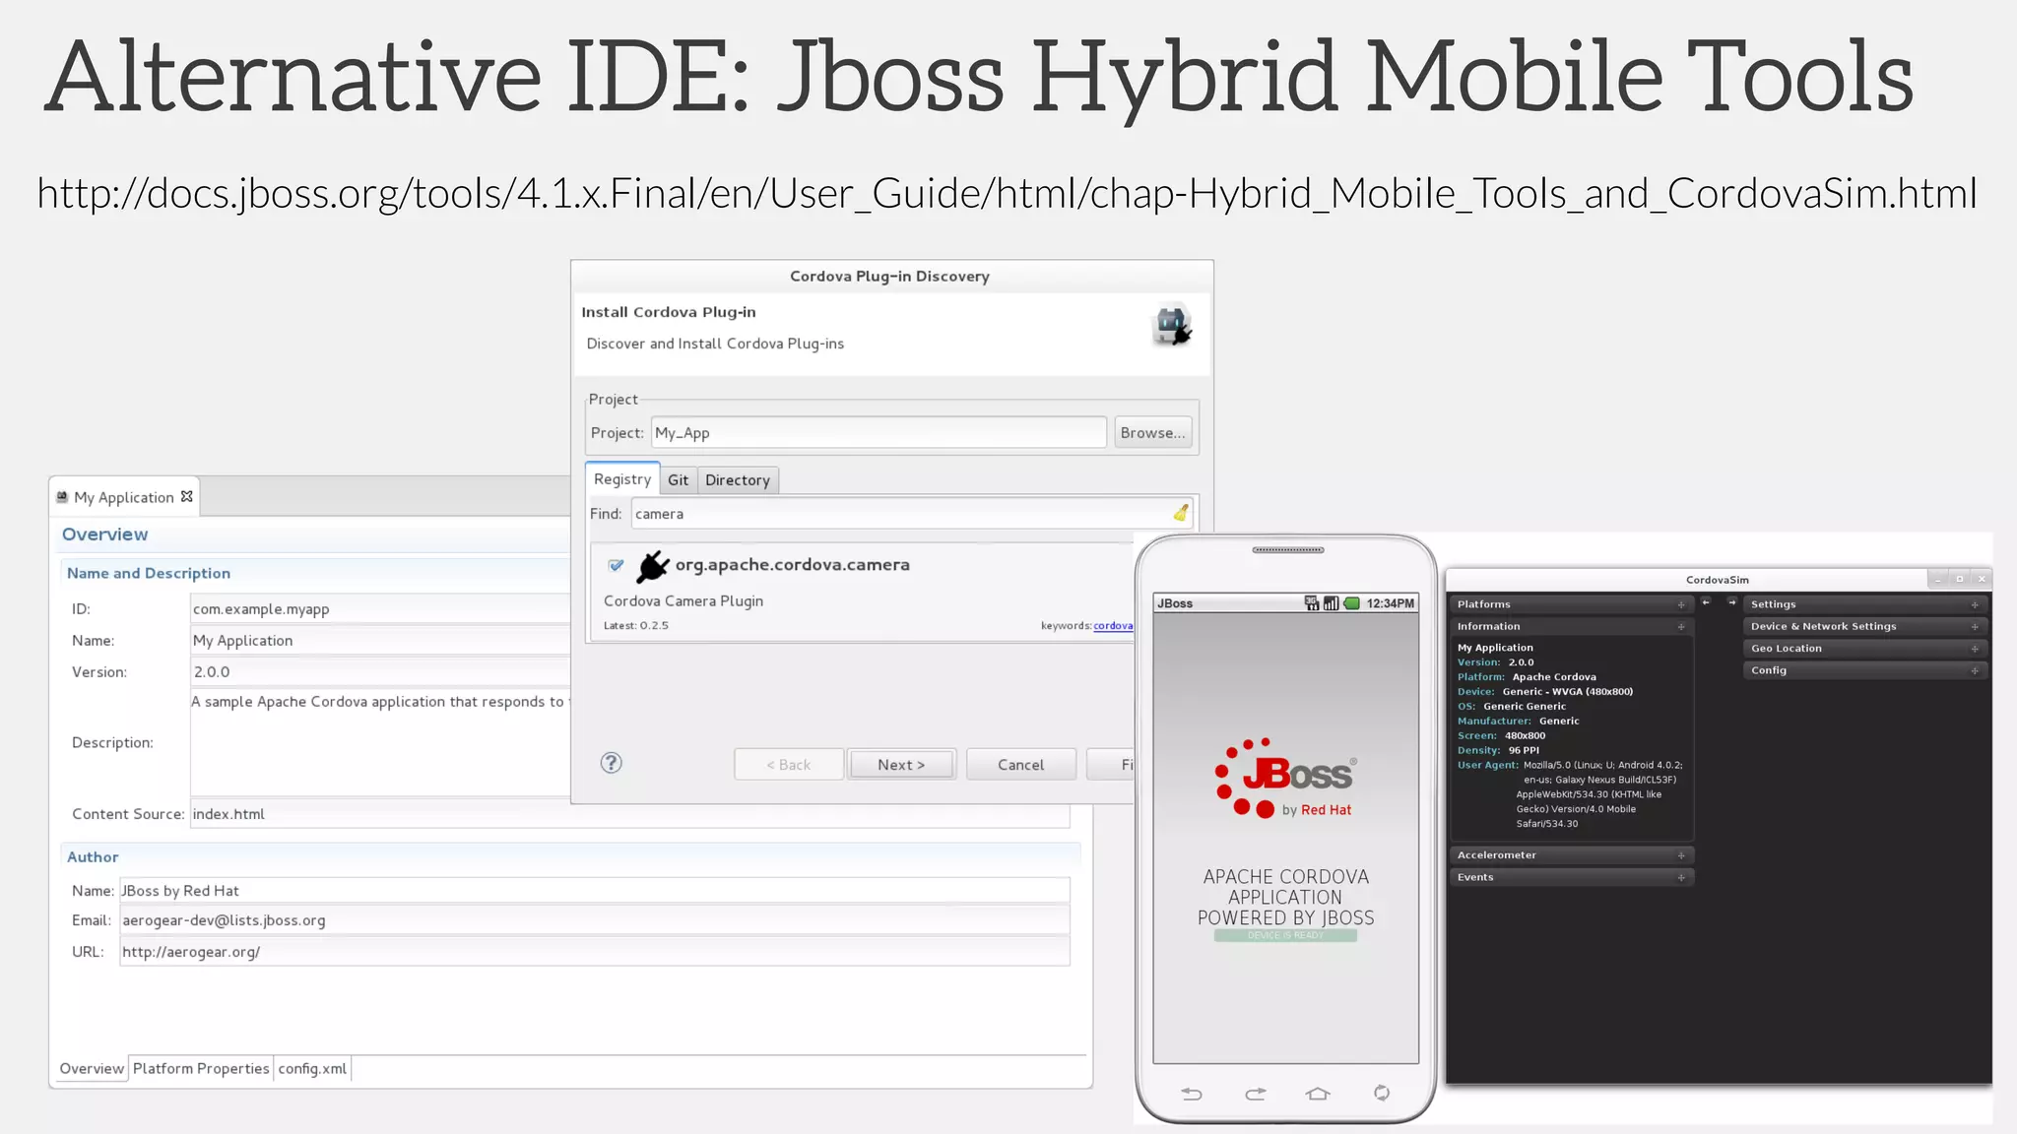
Task: Click the Author Name field
Action: (x=595, y=891)
